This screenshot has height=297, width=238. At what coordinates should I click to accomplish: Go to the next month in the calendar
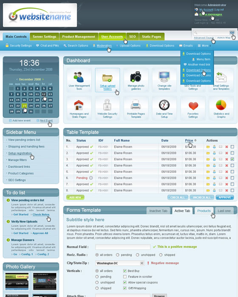(43, 79)
